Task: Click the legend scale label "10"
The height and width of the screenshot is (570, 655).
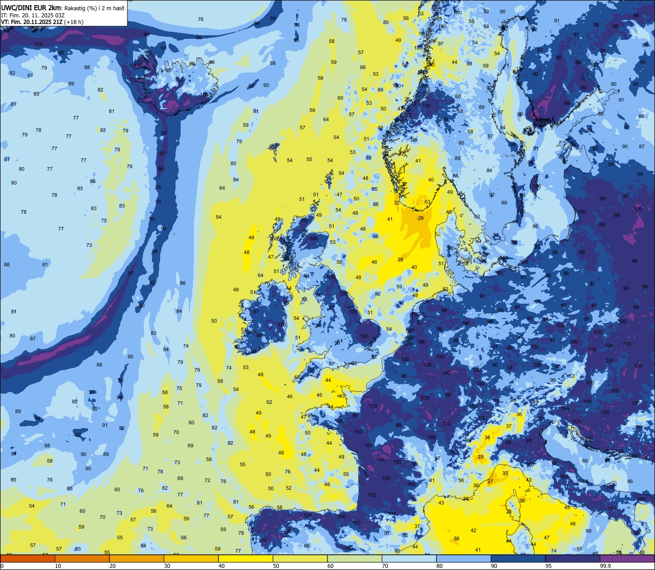Action: click(x=58, y=566)
